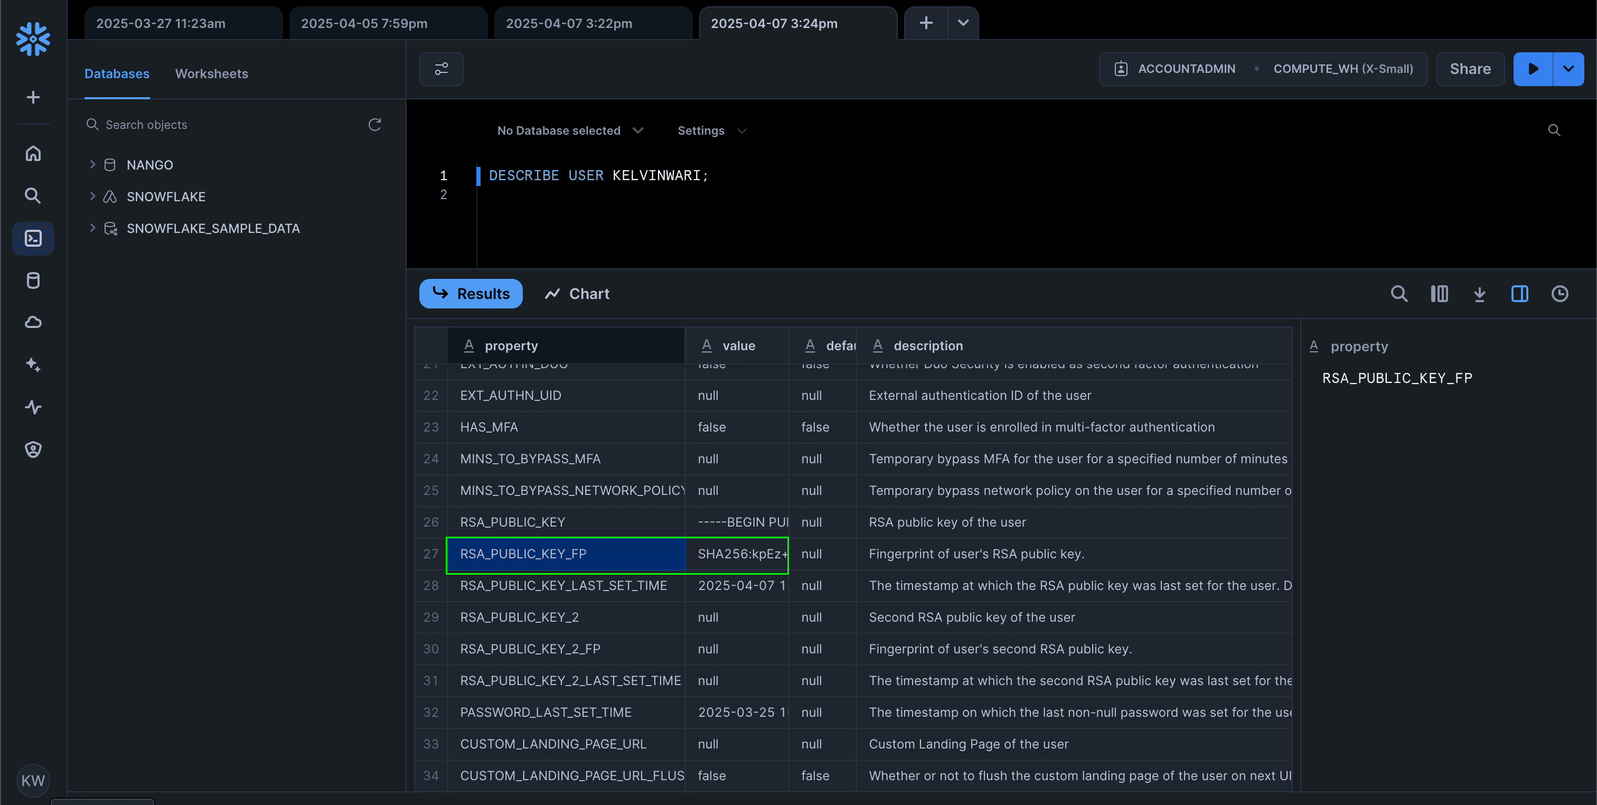Expand the SNOWFLAKE database tree

click(92, 196)
